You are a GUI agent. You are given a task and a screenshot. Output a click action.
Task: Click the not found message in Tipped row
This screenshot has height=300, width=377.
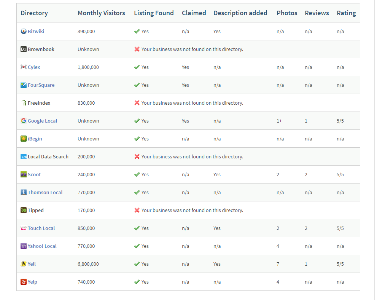click(192, 210)
